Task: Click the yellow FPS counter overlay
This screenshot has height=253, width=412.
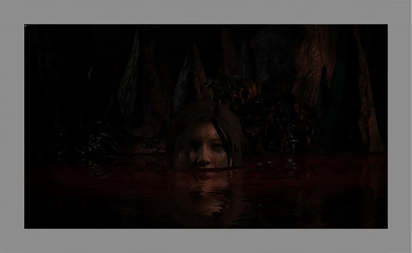Action: (26, 26)
